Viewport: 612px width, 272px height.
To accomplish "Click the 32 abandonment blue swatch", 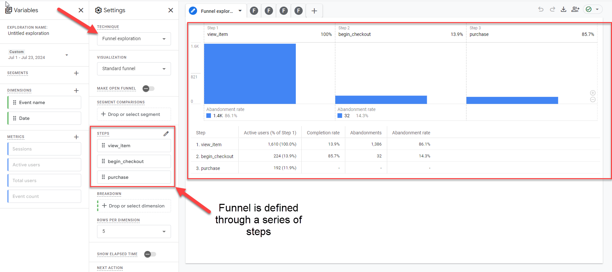I will pyautogui.click(x=340, y=116).
